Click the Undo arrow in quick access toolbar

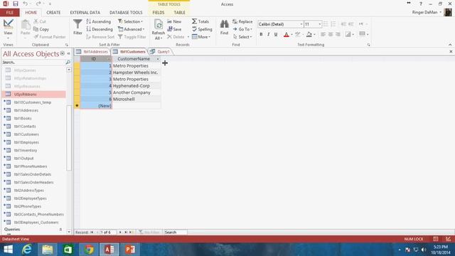pyautogui.click(x=26, y=4)
